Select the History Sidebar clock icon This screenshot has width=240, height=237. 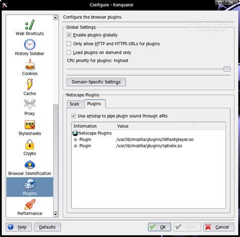click(x=30, y=45)
